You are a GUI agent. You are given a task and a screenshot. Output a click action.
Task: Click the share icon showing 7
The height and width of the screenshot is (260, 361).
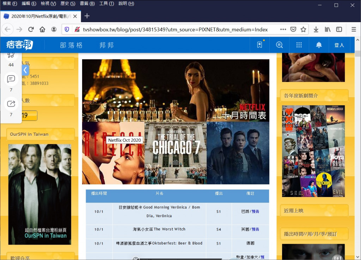click(11, 104)
